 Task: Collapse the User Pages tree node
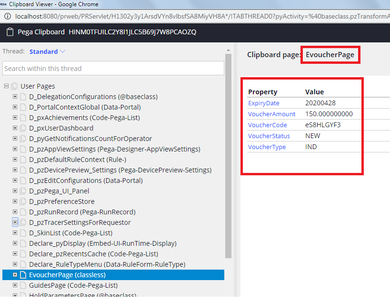[6, 86]
